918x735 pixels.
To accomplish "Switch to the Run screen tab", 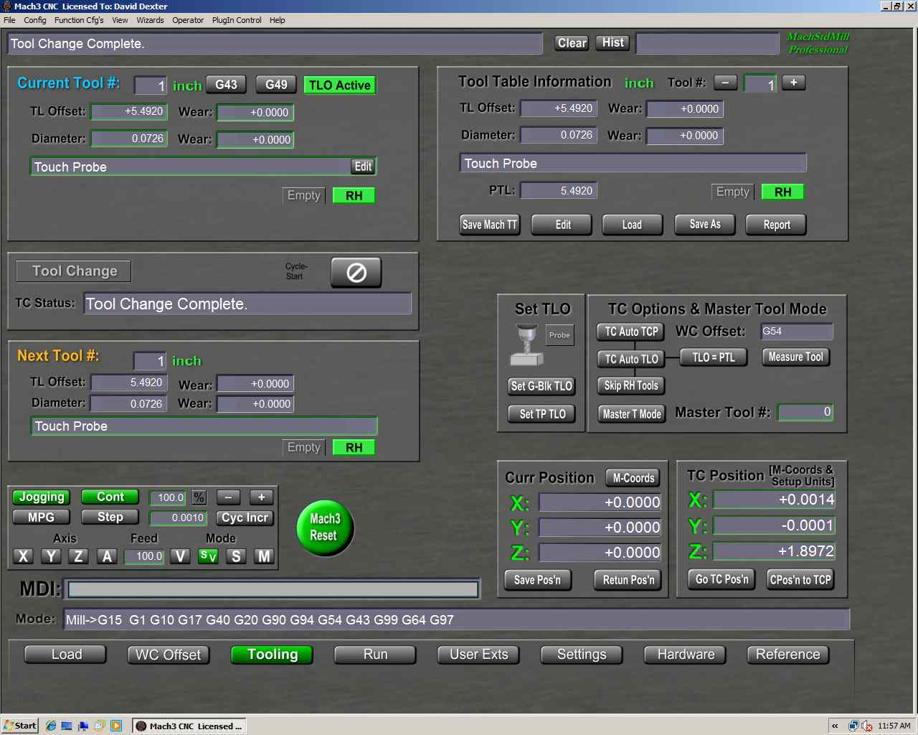I will [x=375, y=654].
